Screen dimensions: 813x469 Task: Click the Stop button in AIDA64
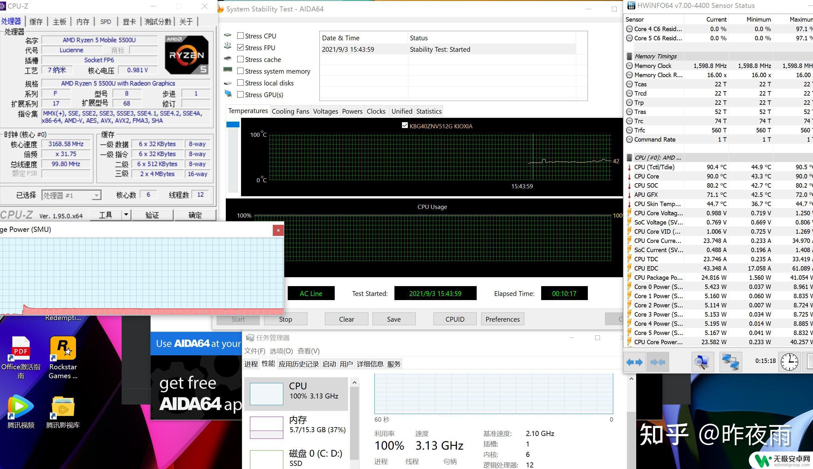point(285,319)
